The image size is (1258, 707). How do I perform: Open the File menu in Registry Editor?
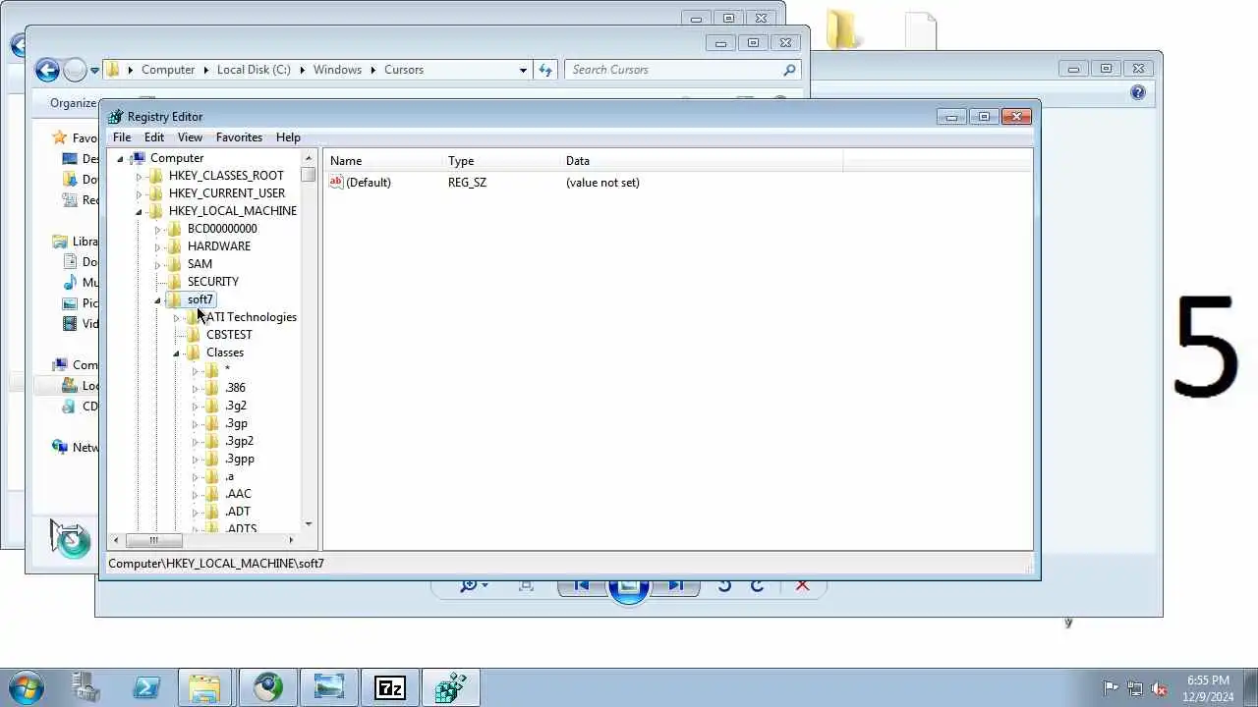[x=122, y=137]
